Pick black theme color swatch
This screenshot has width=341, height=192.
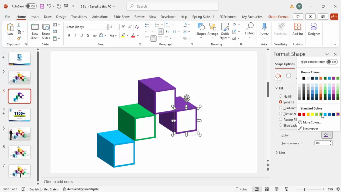304,78
